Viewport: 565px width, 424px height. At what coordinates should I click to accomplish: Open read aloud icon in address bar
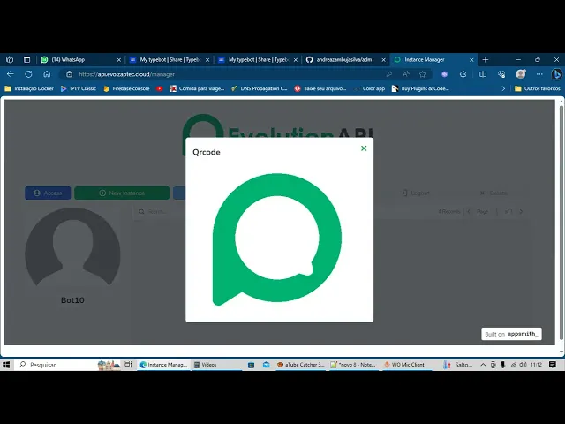(x=406, y=74)
